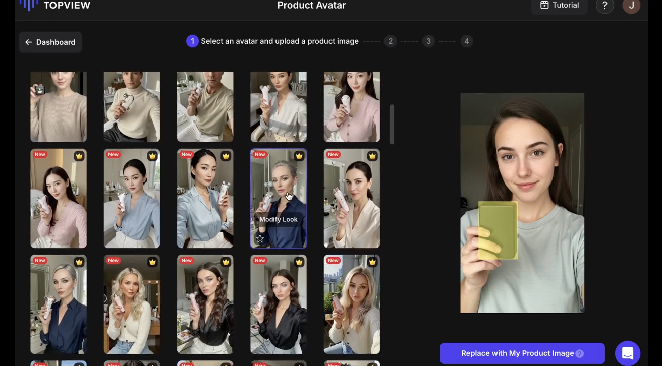Open the help tooltip icon on Replace button

pyautogui.click(x=580, y=354)
